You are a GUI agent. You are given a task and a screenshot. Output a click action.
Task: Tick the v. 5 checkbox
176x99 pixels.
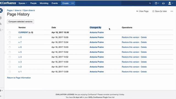click(x=10, y=52)
